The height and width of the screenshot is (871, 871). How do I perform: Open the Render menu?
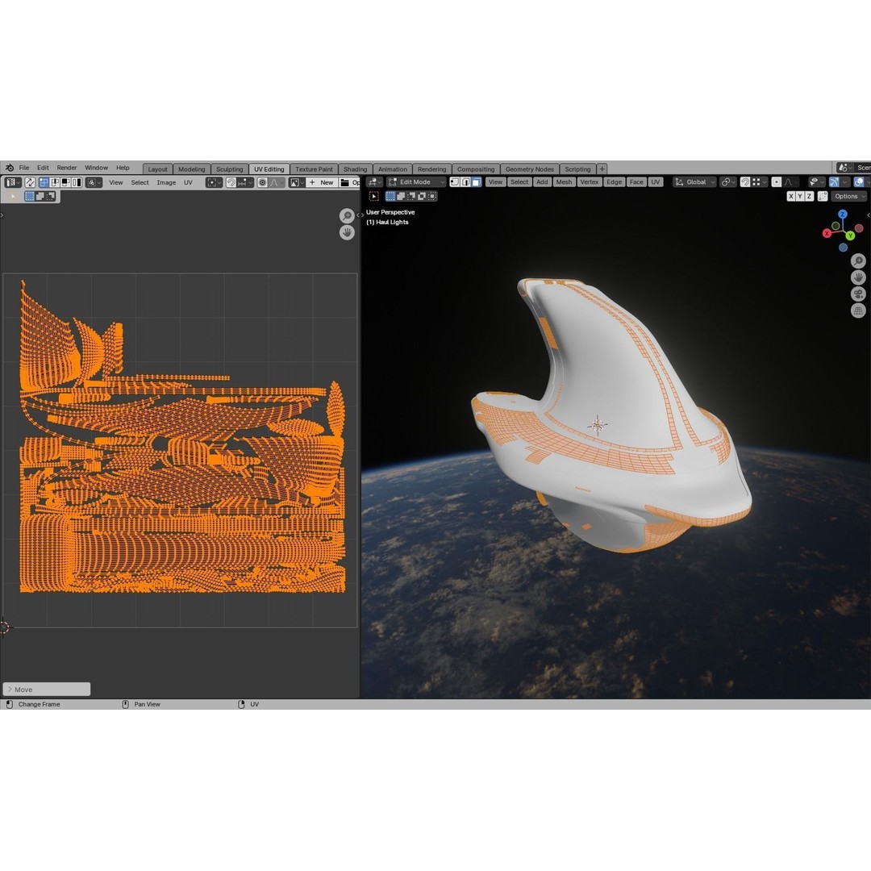click(x=67, y=168)
